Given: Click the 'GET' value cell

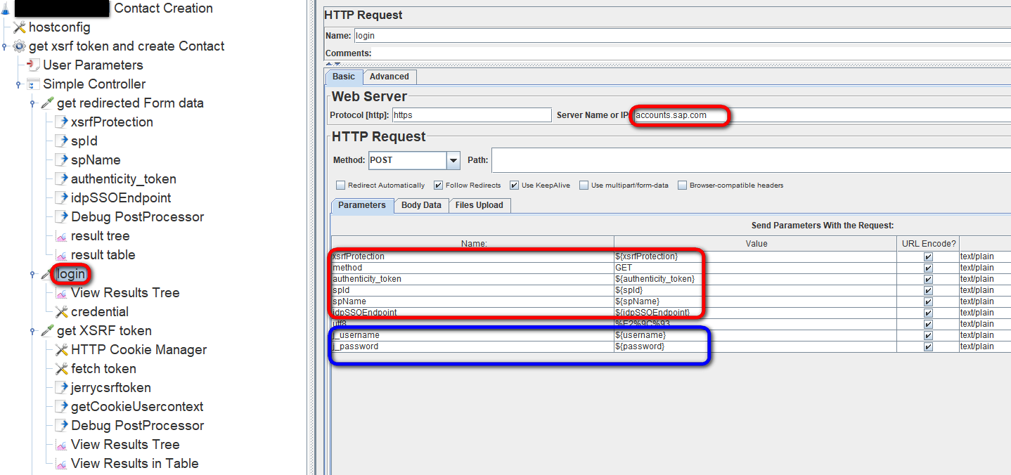Looking at the screenshot, I should point(756,268).
